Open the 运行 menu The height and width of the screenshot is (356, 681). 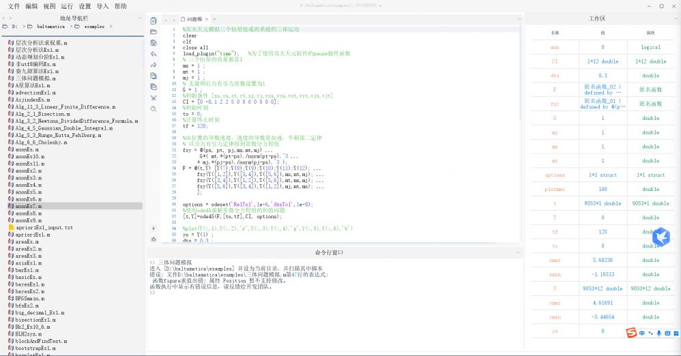pyautogui.click(x=67, y=6)
